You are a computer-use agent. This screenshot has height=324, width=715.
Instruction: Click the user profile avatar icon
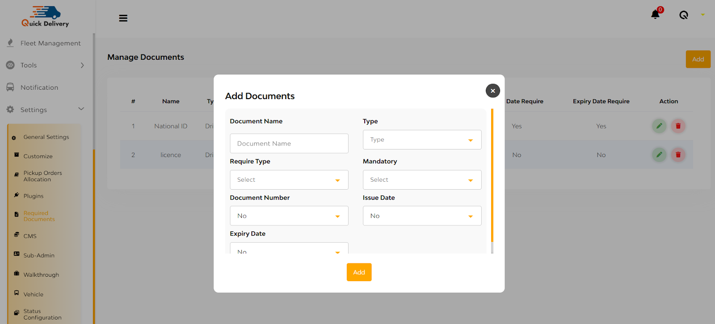tap(684, 15)
